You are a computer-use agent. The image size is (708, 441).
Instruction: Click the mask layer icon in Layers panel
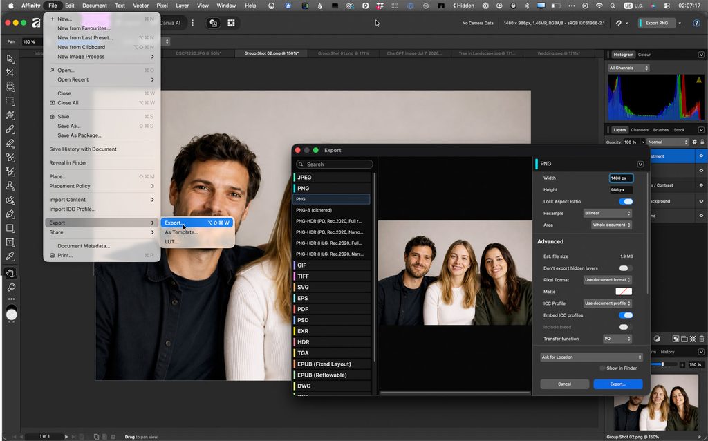click(676, 339)
